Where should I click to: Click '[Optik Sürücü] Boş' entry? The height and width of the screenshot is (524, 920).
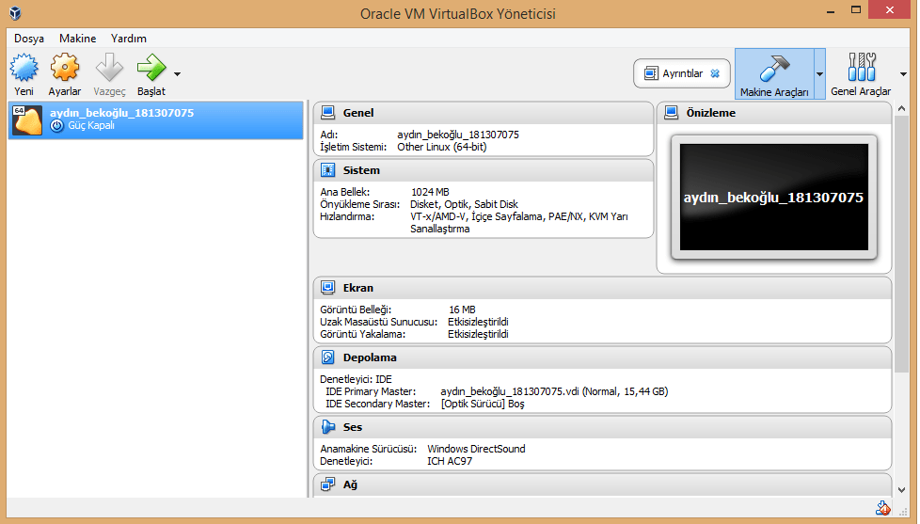tap(483, 404)
